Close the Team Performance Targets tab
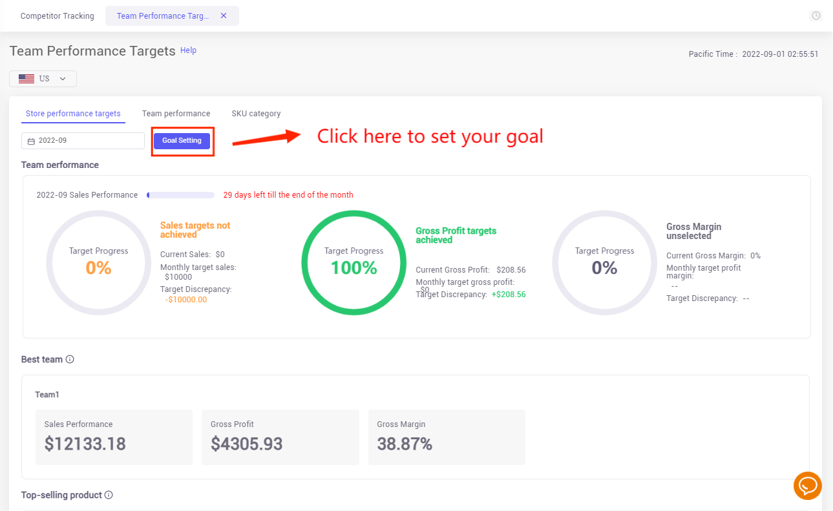Viewport: 833px width, 511px height. (224, 16)
